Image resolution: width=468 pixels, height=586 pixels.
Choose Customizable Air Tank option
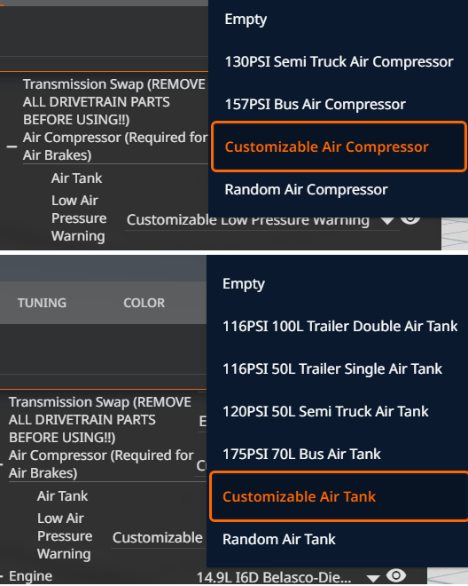point(339,496)
